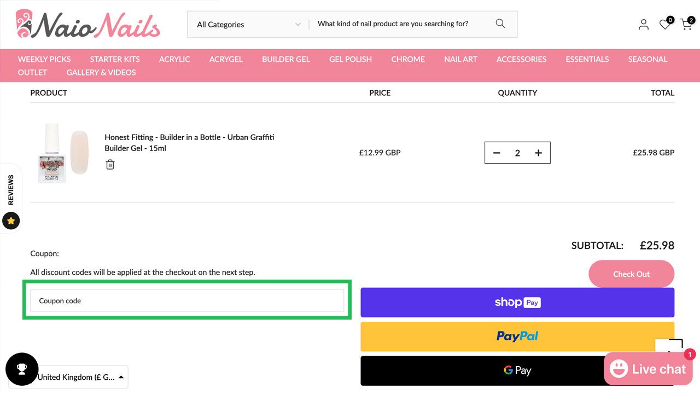Click the £25.98 GBP line total
Image resolution: width=700 pixels, height=394 pixels.
click(654, 153)
